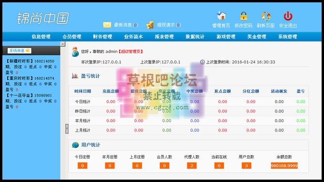Click the 修改密码 lock icon
This screenshot has width=324, height=182.
point(243,16)
